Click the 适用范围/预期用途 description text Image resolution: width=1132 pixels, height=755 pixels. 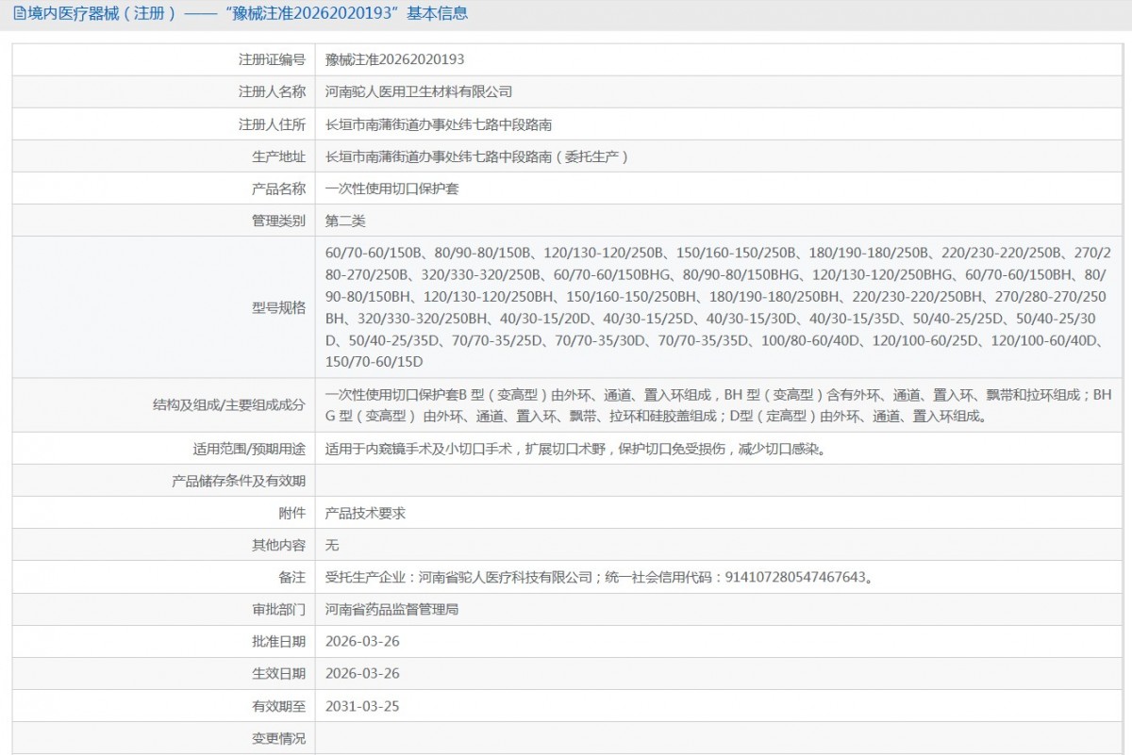click(x=575, y=450)
